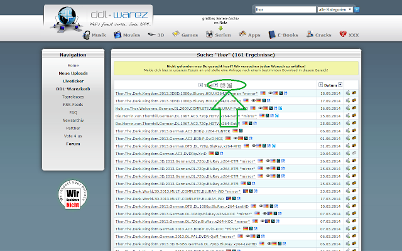Open Thor PAL.DVDR-QoM *mirror* release
The height and width of the screenshot is (251, 402).
175,237
